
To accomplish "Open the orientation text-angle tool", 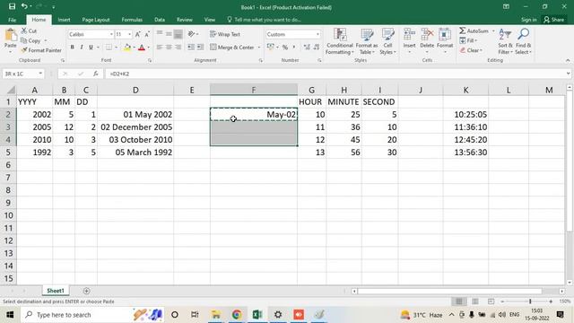I will (191, 34).
